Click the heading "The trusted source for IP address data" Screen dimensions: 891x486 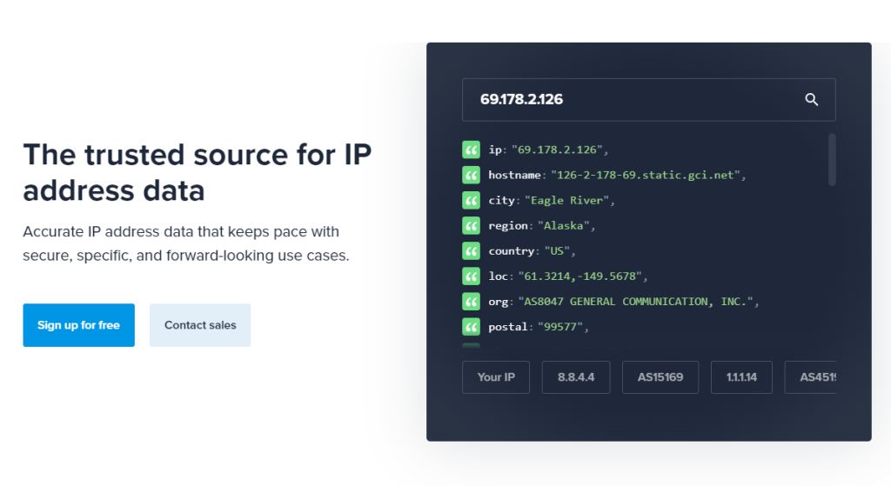pos(198,172)
